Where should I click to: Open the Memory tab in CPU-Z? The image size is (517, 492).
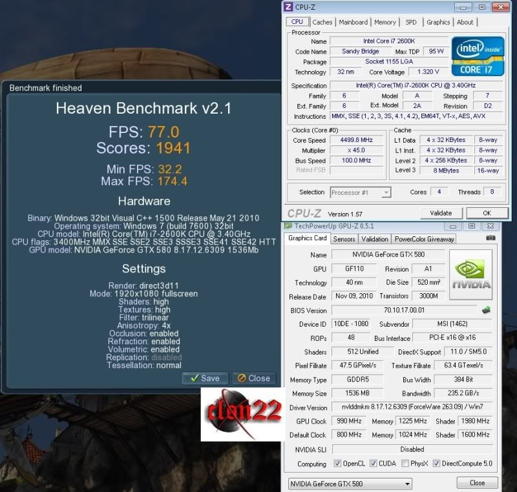click(x=385, y=22)
